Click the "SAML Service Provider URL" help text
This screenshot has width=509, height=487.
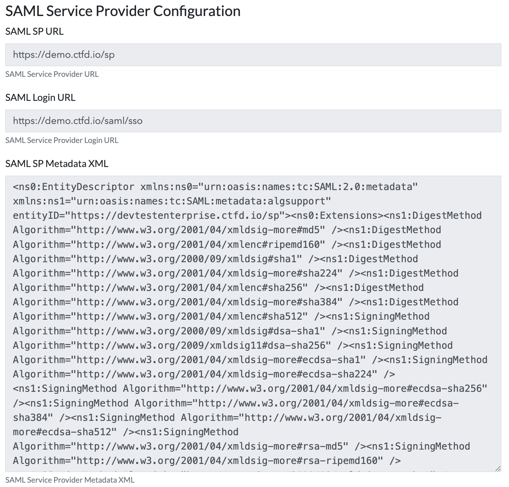coord(52,74)
